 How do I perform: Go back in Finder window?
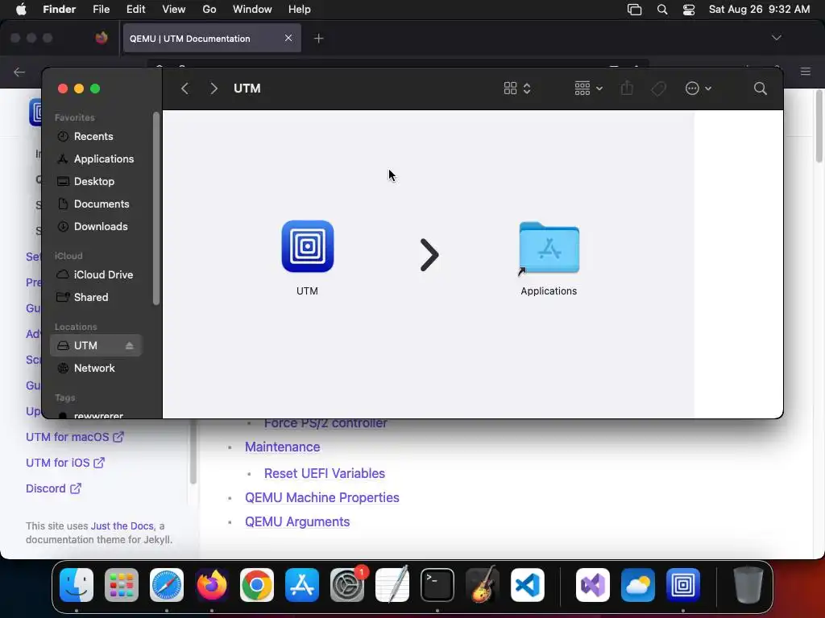pos(184,89)
